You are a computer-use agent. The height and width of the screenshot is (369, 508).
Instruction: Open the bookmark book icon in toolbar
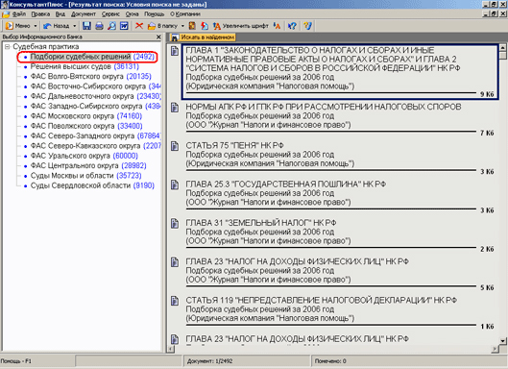click(192, 26)
